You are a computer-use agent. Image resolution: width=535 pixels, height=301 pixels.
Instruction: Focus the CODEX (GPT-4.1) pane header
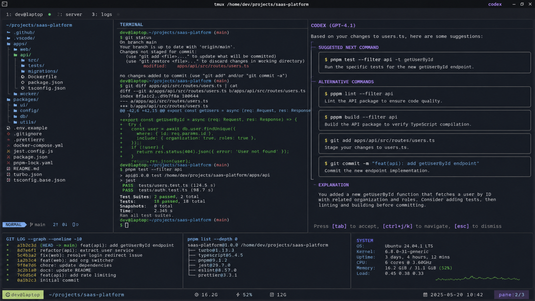(x=333, y=25)
